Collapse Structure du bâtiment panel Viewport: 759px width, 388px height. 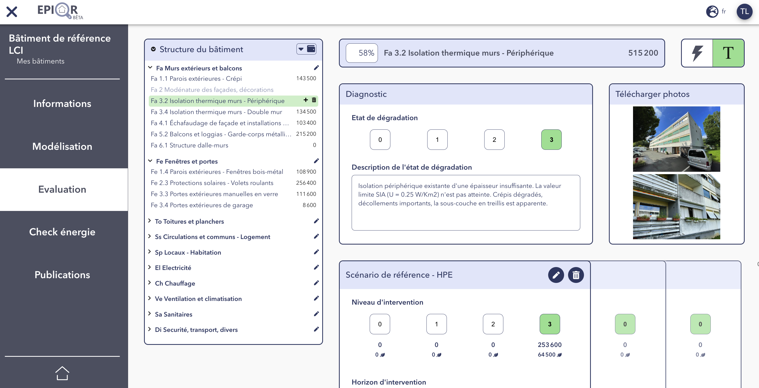(x=153, y=49)
